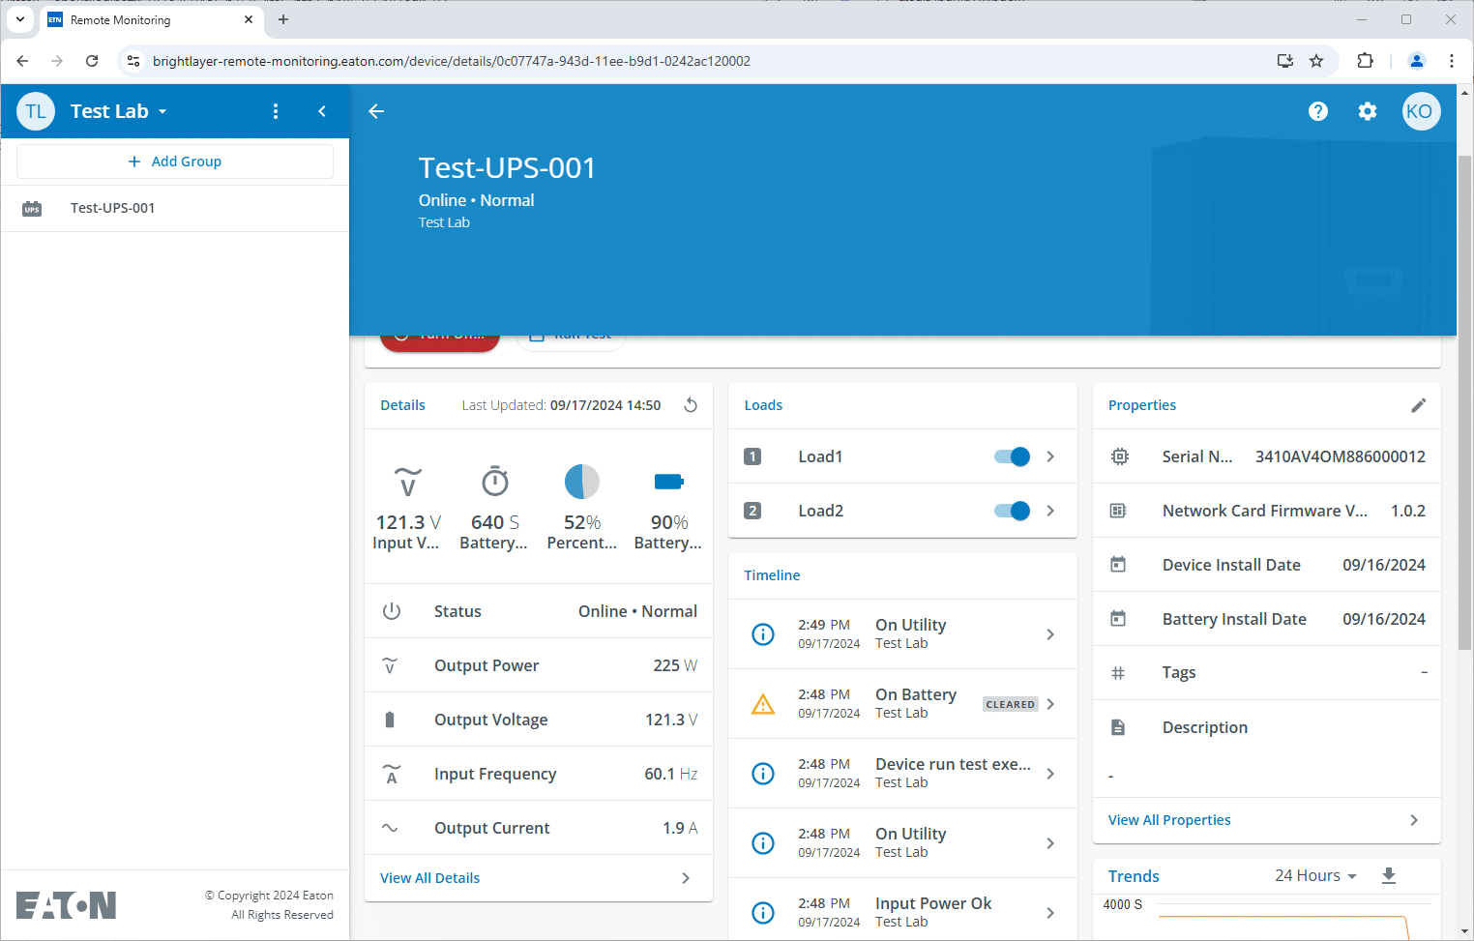Collapse the sidebar with the chevron icon

coord(322,111)
